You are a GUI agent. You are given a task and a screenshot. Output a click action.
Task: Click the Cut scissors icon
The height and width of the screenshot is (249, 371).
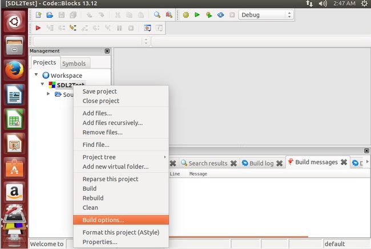point(118,15)
